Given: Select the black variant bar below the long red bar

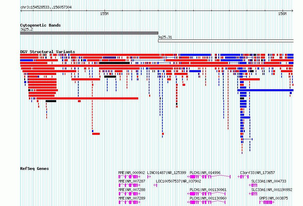Looking at the screenshot, I should (51, 101).
